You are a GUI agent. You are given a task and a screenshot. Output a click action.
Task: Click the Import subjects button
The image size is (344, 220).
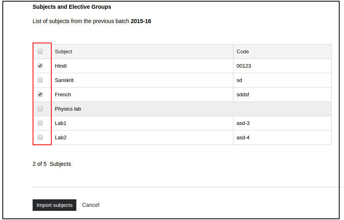coord(54,205)
